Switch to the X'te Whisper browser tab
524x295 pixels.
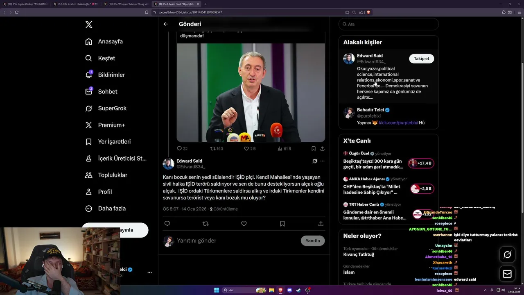click(x=125, y=4)
